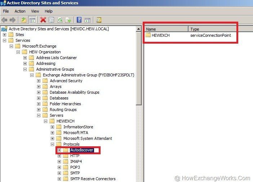Select the Database Availability Groups item
The height and width of the screenshot is (182, 253).
tap(74, 92)
